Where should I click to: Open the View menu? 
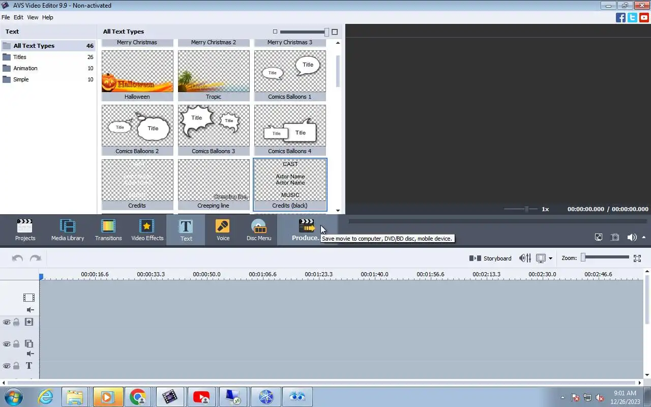(x=33, y=17)
